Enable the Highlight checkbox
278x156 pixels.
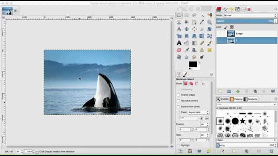point(179,146)
